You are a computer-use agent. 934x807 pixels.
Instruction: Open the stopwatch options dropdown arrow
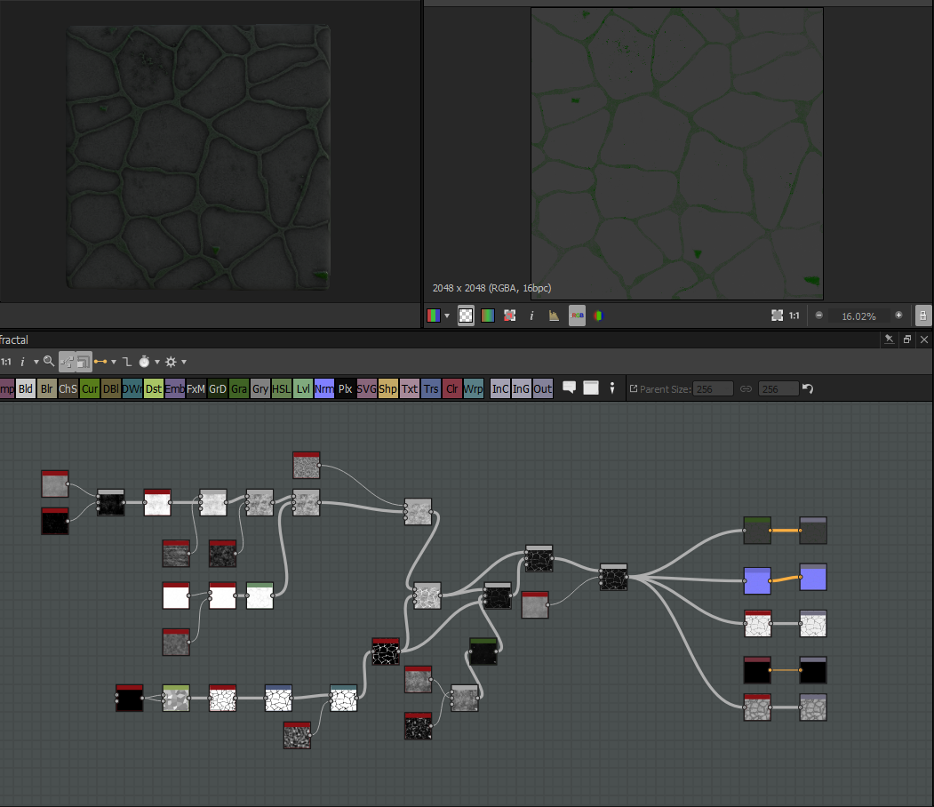(157, 362)
